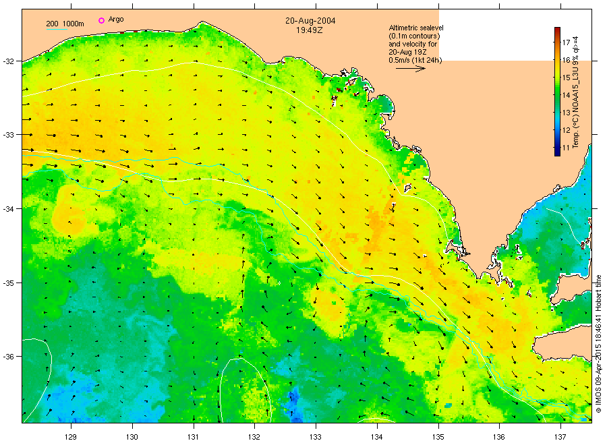Click the '15' temperature scale label
The width and height of the screenshot is (607, 445).
[x=566, y=78]
